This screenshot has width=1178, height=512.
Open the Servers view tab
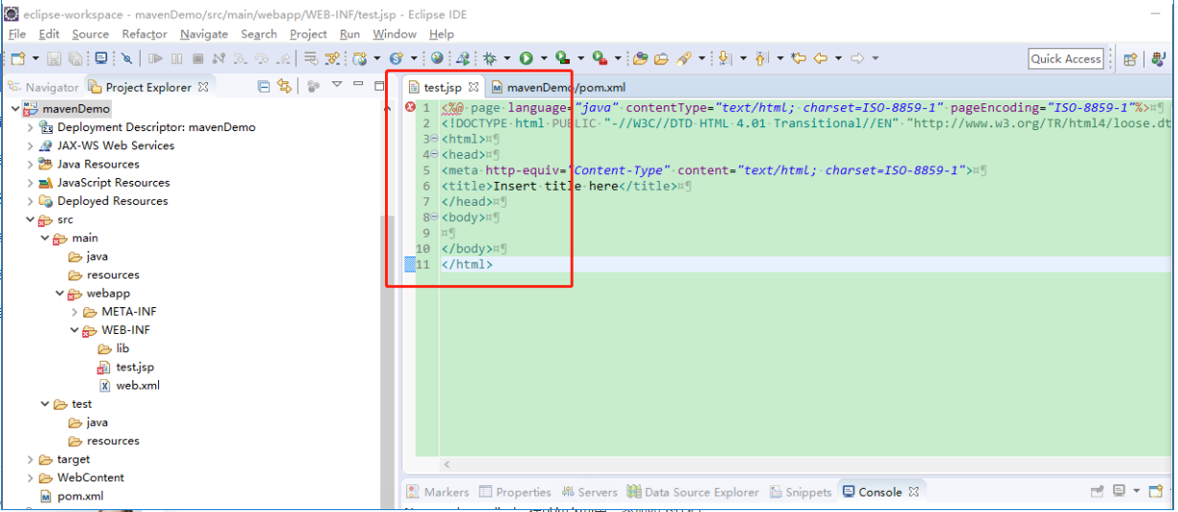coord(590,492)
